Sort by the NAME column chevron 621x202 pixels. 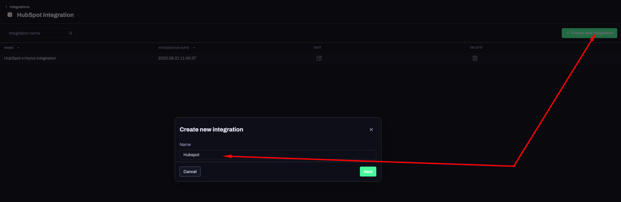click(18, 48)
